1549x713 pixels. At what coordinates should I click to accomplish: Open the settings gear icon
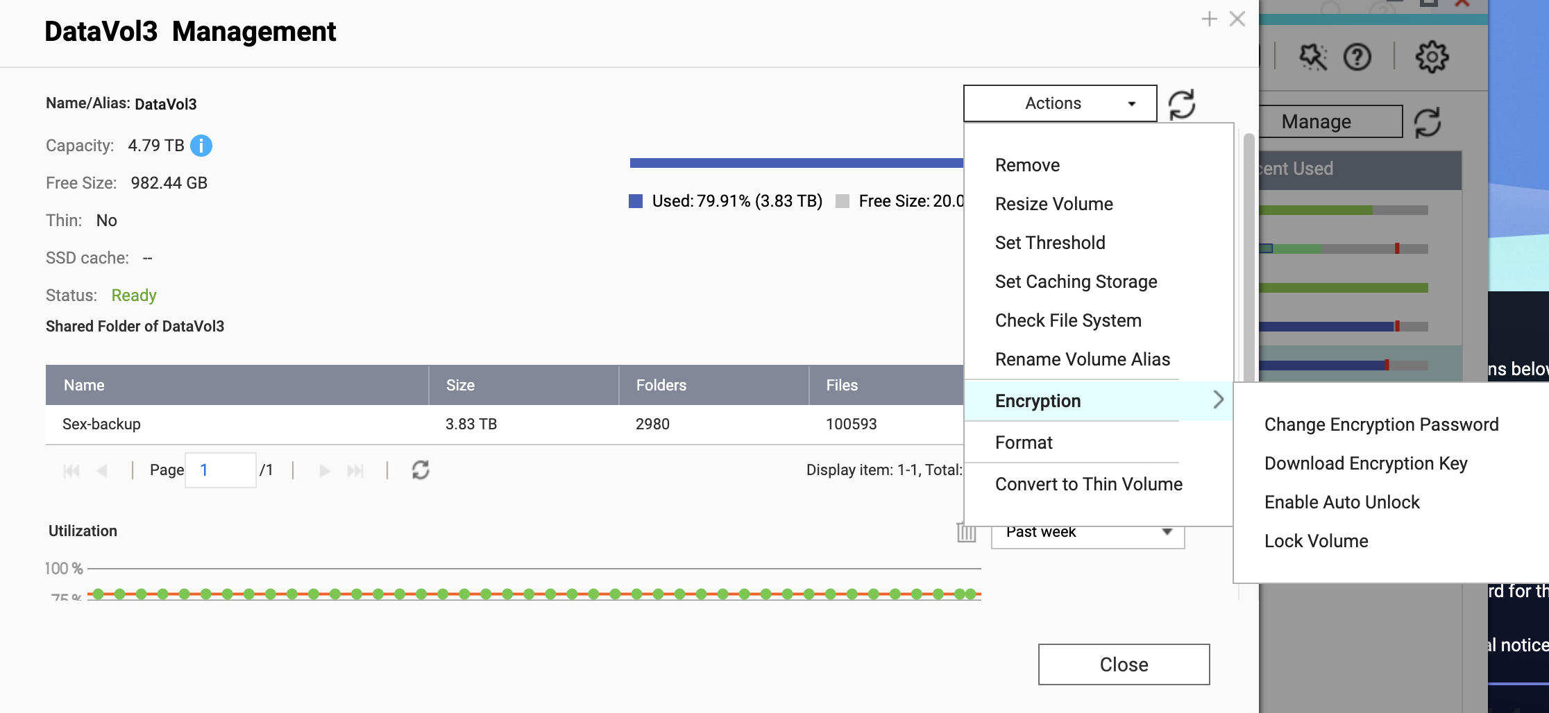pos(1432,57)
